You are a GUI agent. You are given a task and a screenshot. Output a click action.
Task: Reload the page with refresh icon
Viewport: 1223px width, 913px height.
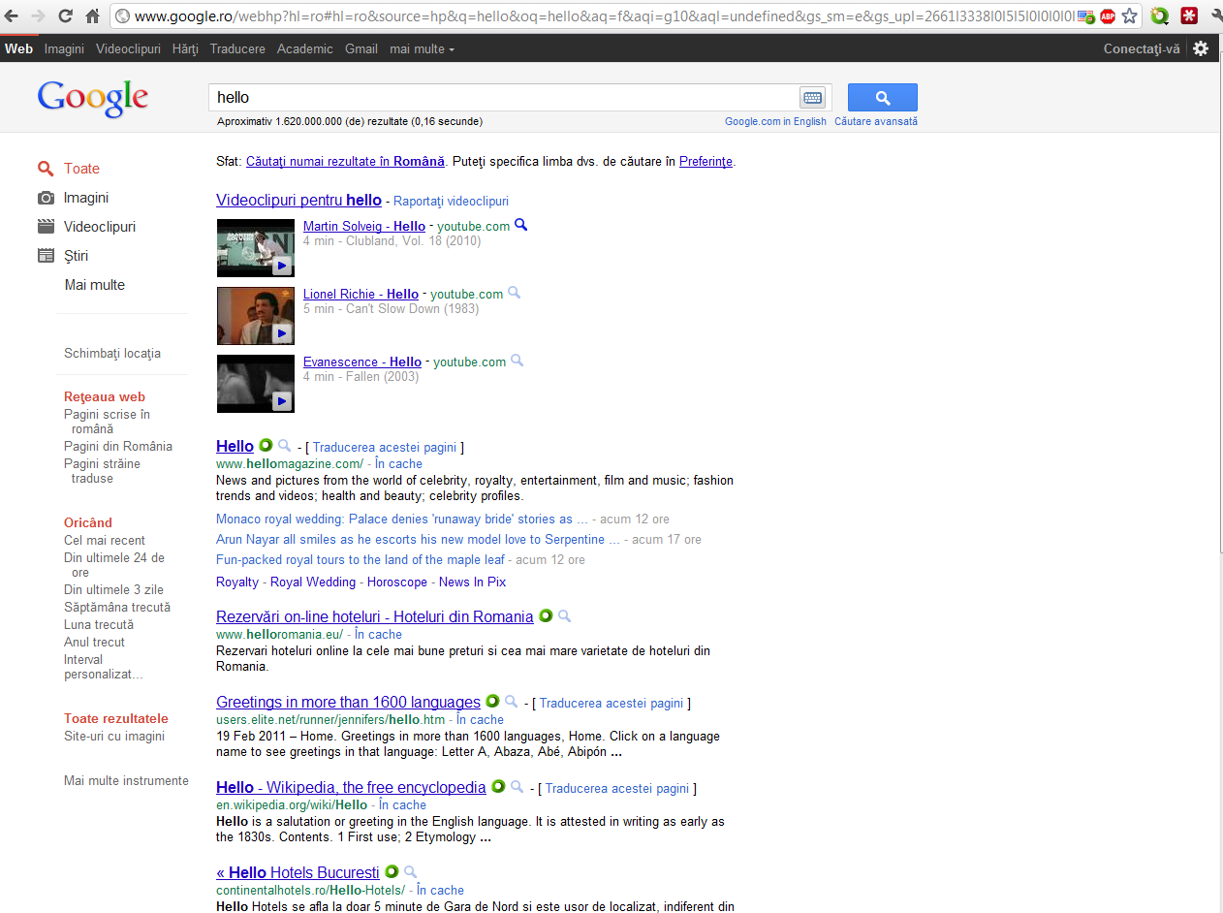pyautogui.click(x=66, y=16)
